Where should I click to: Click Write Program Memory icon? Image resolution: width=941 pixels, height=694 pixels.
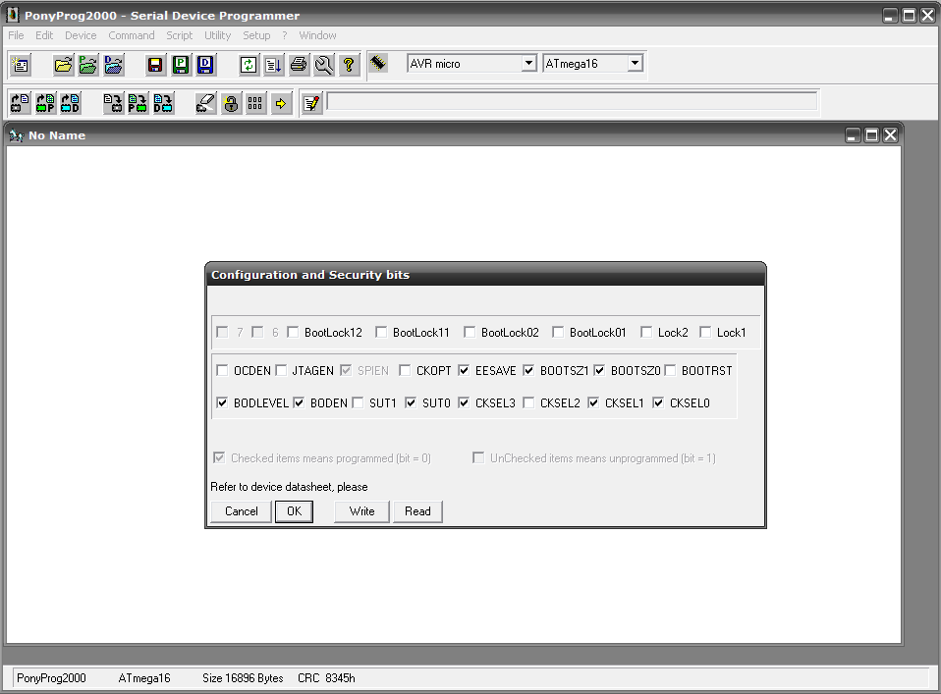[138, 103]
